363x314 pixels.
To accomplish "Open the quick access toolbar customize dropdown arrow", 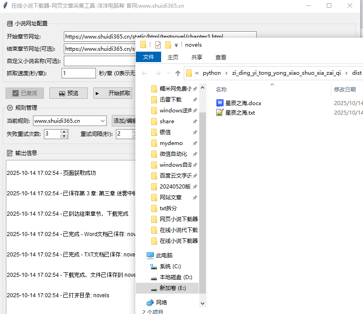I will point(176,45).
